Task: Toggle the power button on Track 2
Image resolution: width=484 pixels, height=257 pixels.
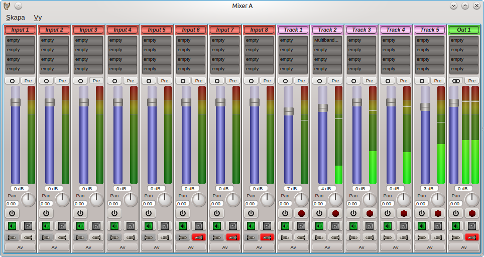Action: tap(319, 213)
